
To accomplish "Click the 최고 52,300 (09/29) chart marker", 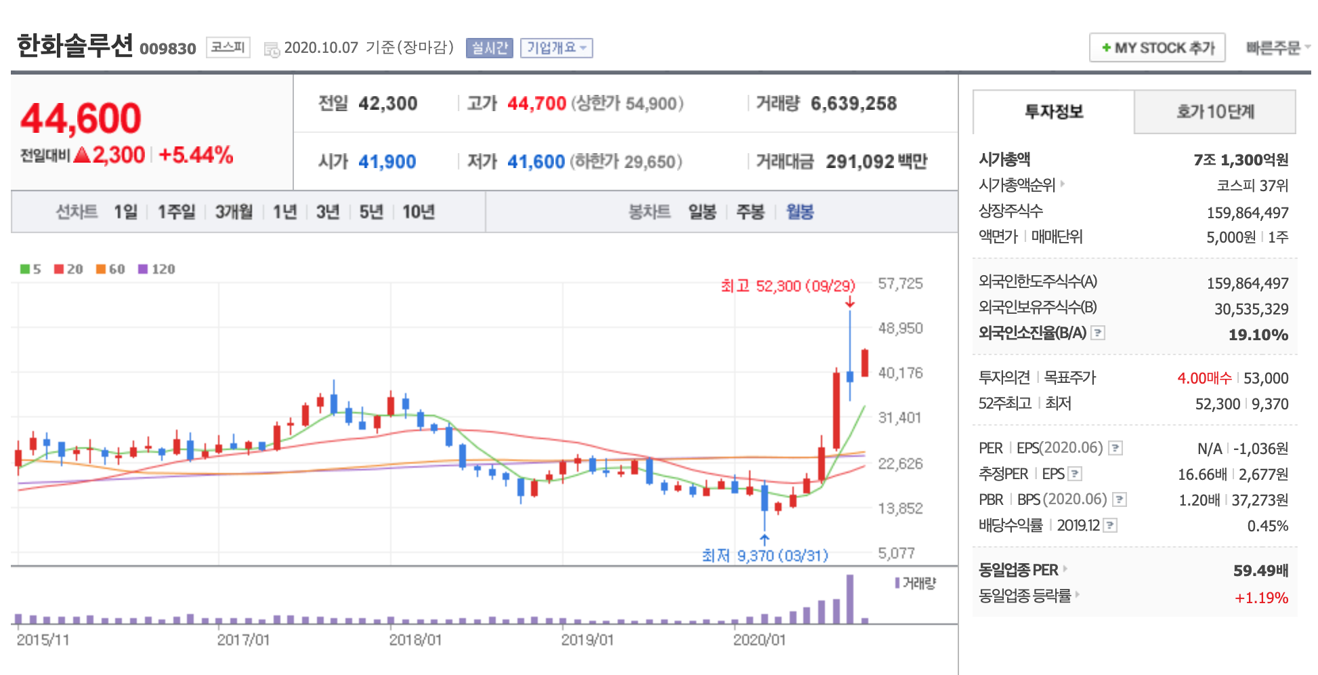I will coord(788,286).
